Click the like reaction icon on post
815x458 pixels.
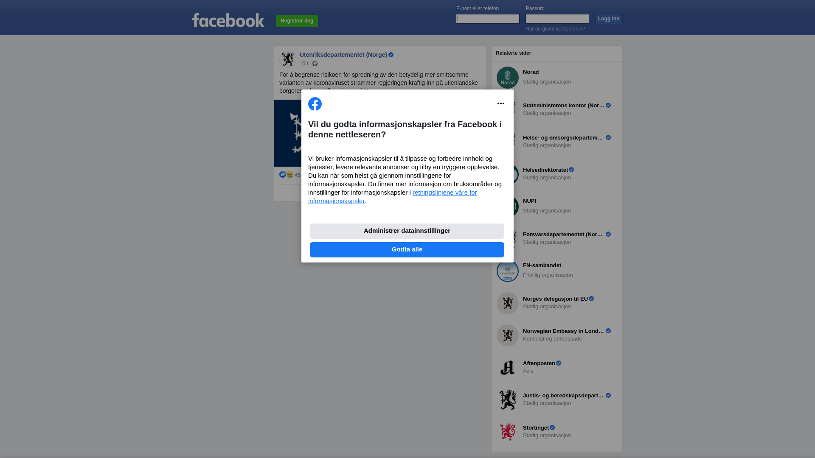coord(283,175)
